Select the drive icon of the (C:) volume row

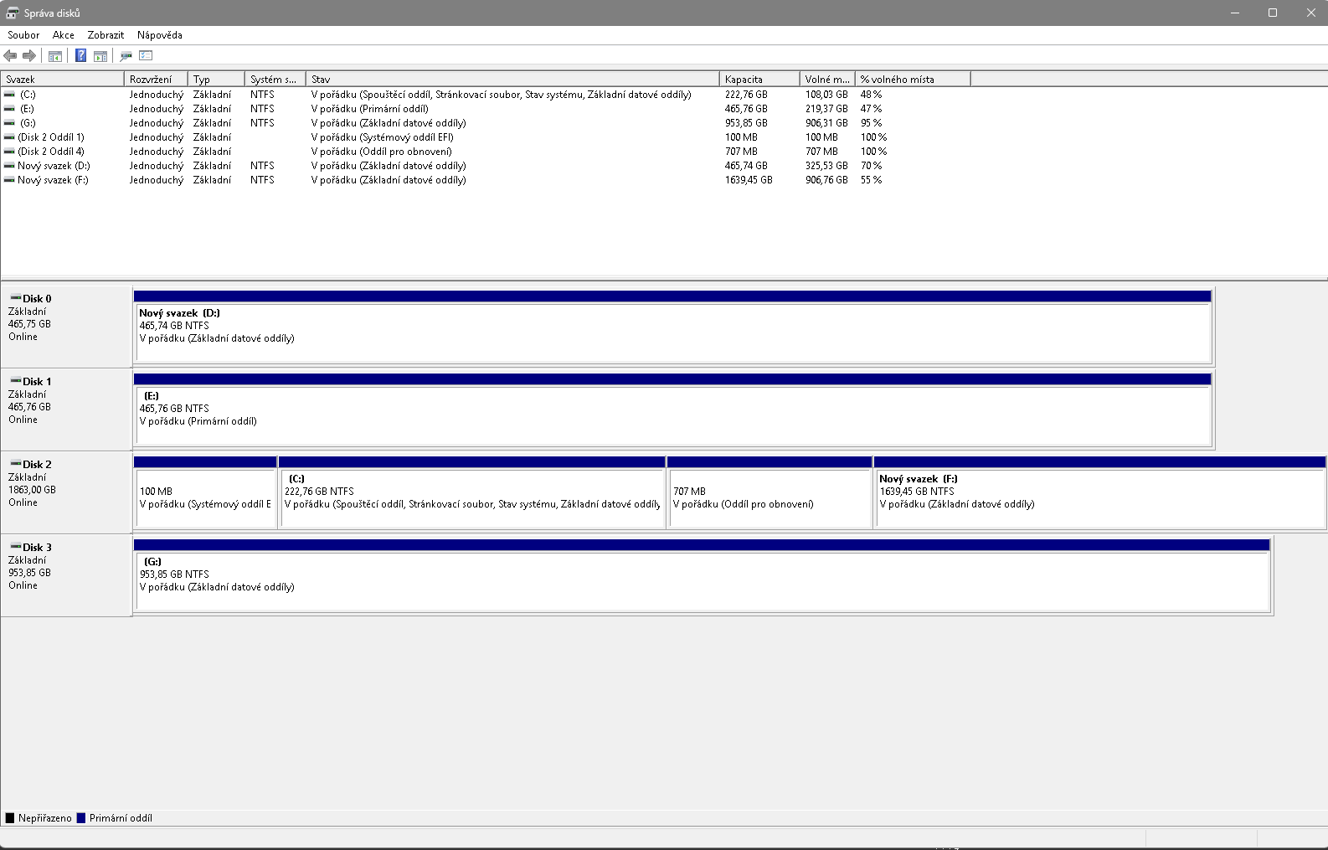9,95
